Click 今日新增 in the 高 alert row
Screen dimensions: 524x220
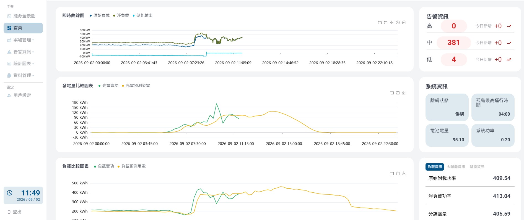coord(484,26)
